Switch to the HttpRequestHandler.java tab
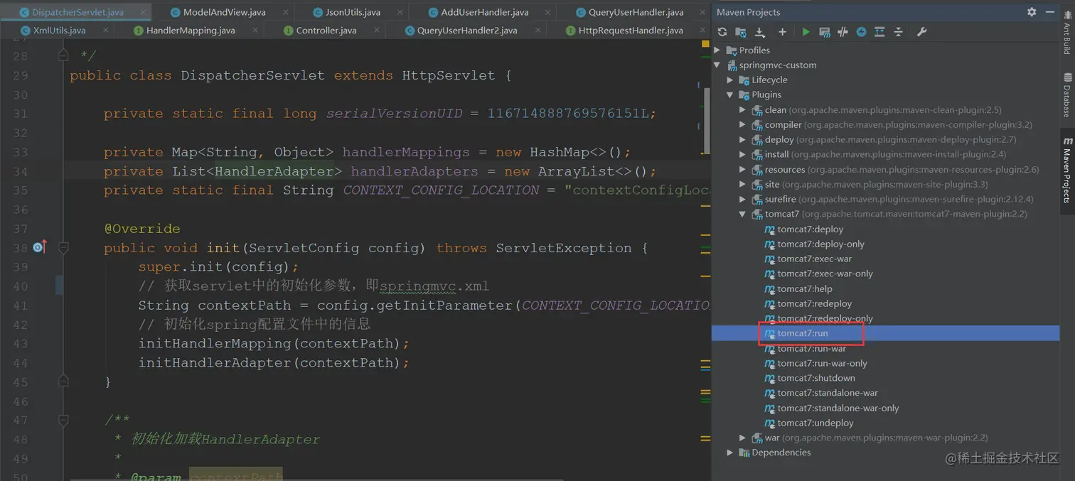Screen dimensions: 1075x481 click(x=631, y=31)
